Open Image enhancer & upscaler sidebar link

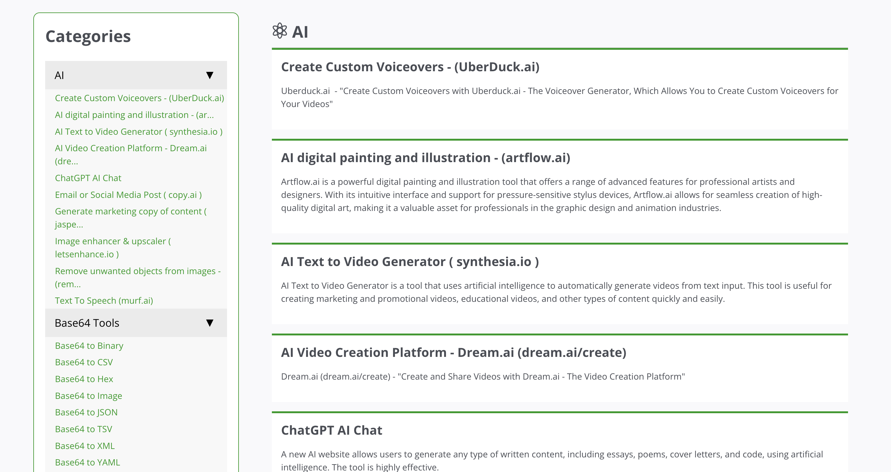pyautogui.click(x=113, y=247)
